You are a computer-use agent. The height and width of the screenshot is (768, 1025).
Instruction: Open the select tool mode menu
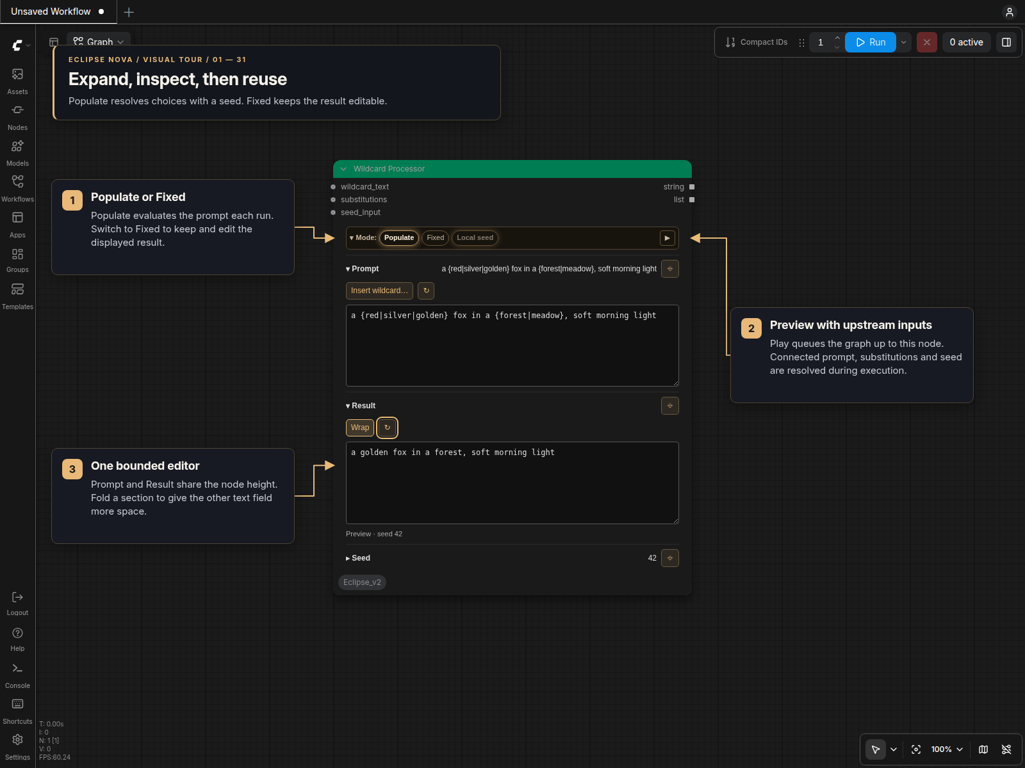[x=894, y=749]
